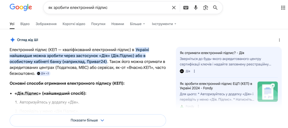Image resolution: width=288 pixels, height=128 pixels.
Task: Switch to the Новини tab
Action: click(x=118, y=24)
